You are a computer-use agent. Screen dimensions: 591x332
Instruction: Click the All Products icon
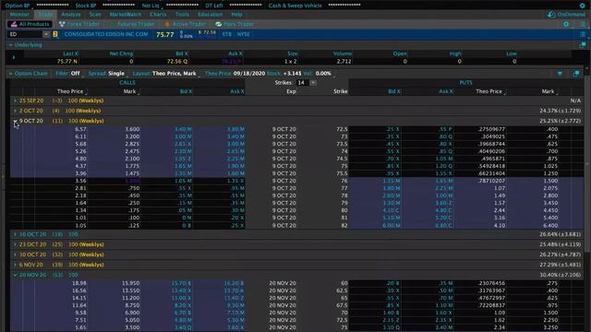coord(14,24)
